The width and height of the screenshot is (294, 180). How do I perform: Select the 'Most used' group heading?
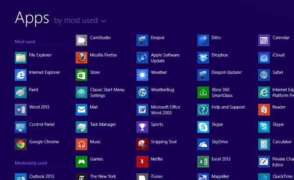(25, 42)
